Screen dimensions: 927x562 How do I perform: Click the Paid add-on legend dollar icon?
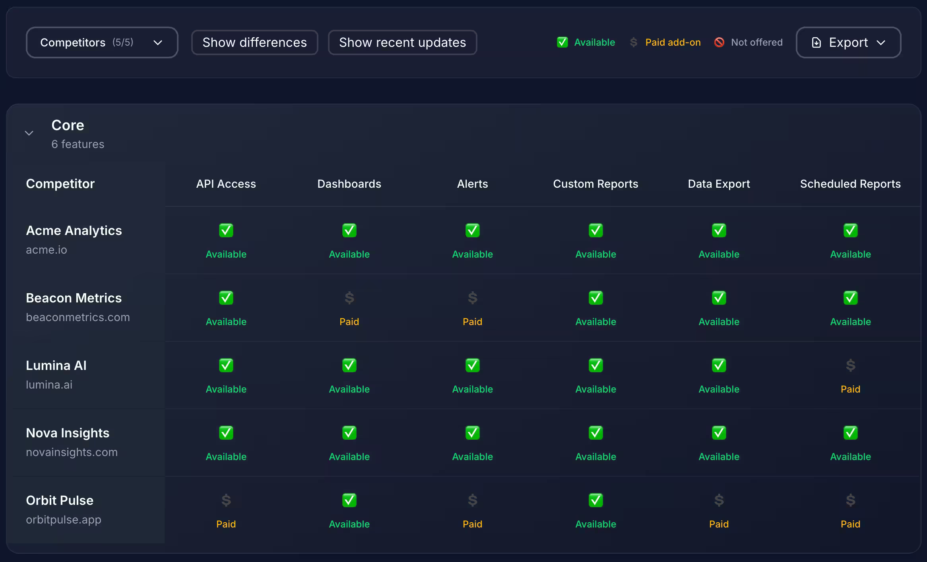click(634, 42)
